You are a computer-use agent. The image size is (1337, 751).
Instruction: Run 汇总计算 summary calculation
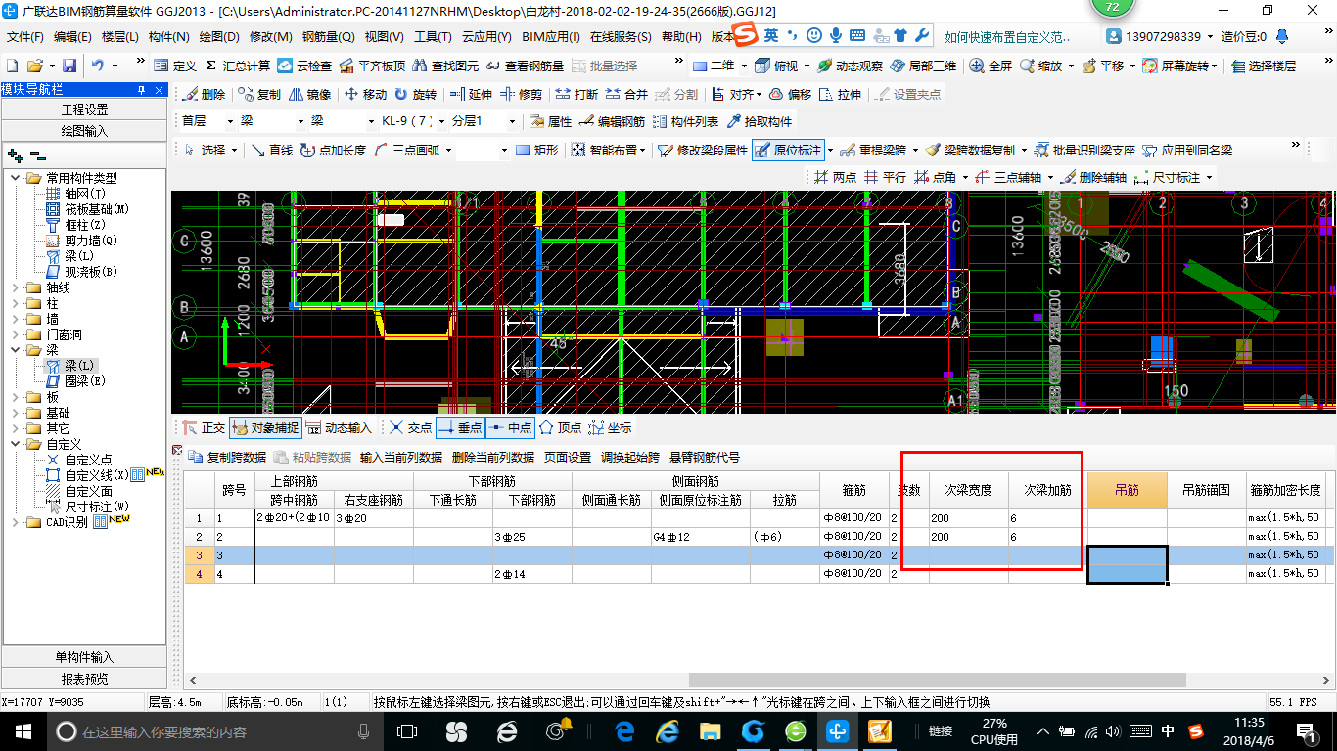coord(238,66)
